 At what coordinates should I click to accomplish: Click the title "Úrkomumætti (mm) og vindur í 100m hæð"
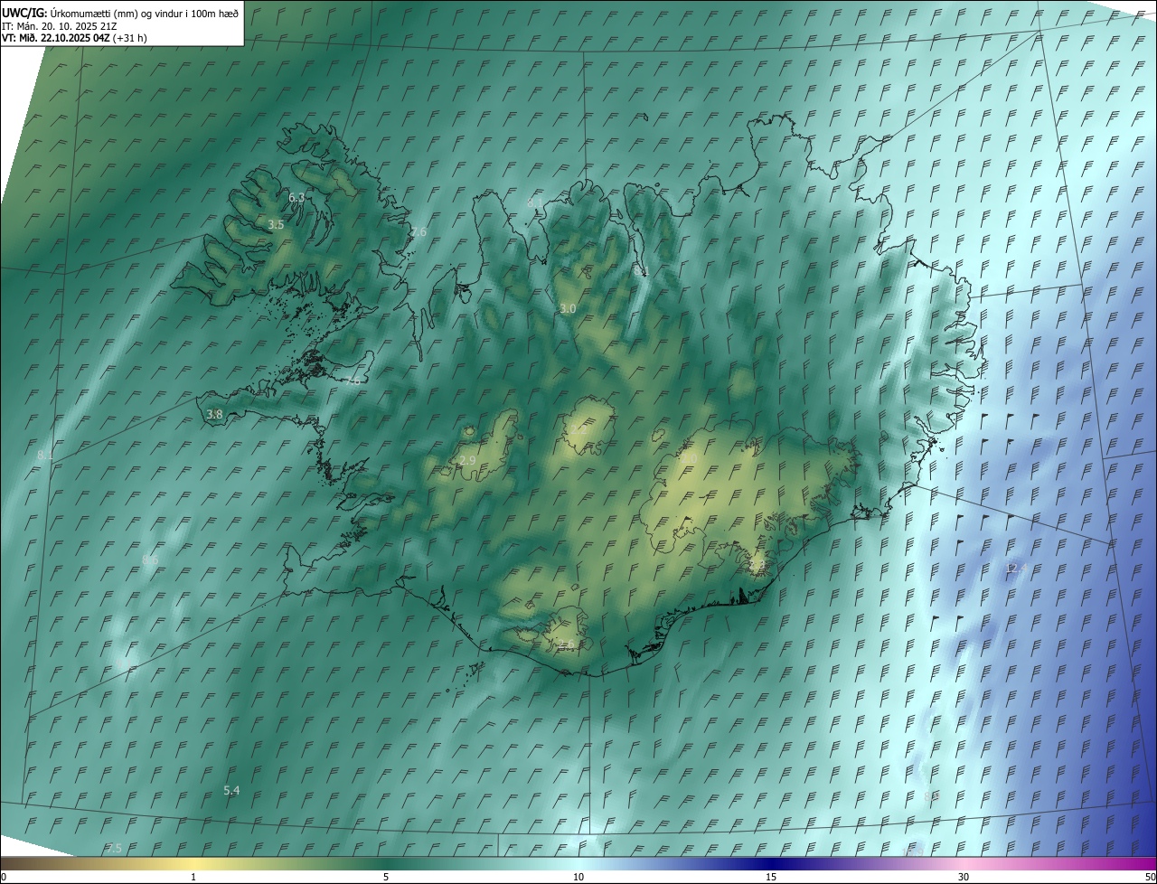click(x=145, y=14)
